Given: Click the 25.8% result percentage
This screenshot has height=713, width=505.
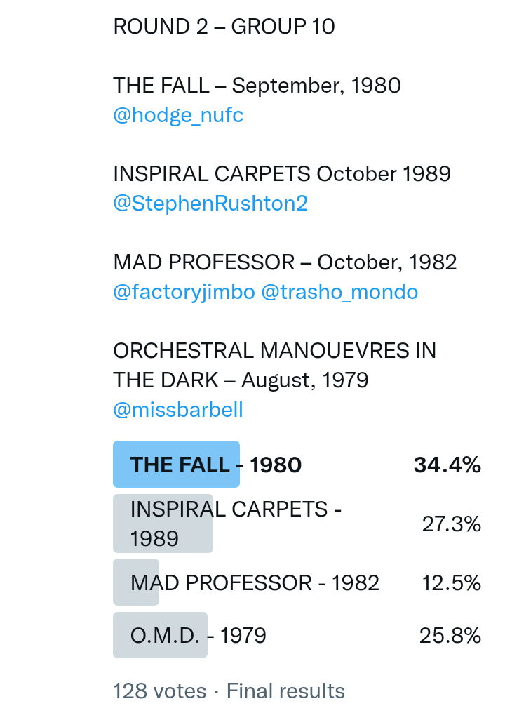Looking at the screenshot, I should point(450,636).
